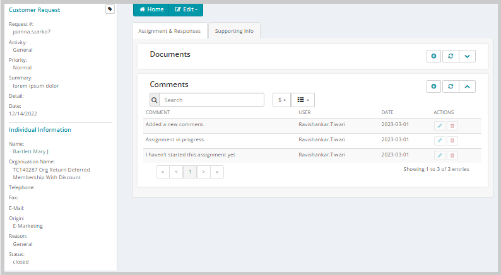Delete the 'I haven't started this assignment yet' comment
Image resolution: width=501 pixels, height=275 pixels.
(x=452, y=156)
